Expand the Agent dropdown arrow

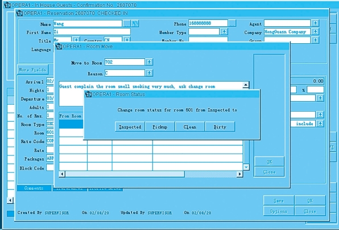click(x=315, y=23)
